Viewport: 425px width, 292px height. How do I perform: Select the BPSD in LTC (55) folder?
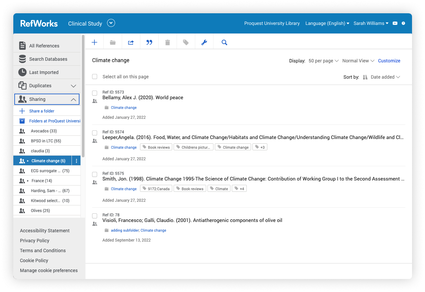pyautogui.click(x=47, y=141)
